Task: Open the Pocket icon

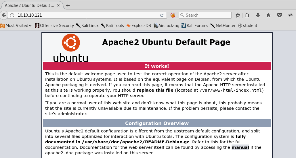Action: pos(279,15)
